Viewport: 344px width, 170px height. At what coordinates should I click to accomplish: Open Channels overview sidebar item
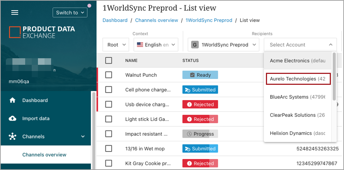click(x=45, y=155)
